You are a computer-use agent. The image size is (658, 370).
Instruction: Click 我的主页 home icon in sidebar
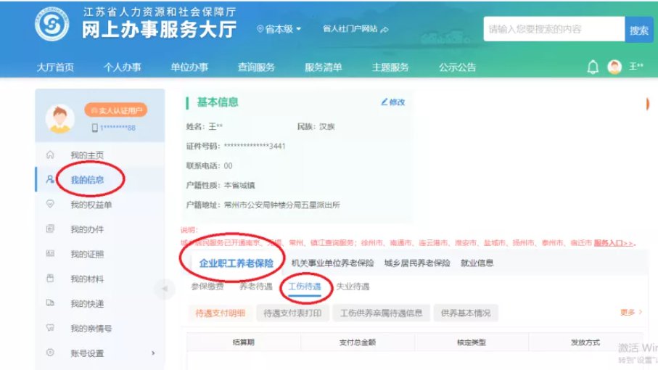click(50, 155)
